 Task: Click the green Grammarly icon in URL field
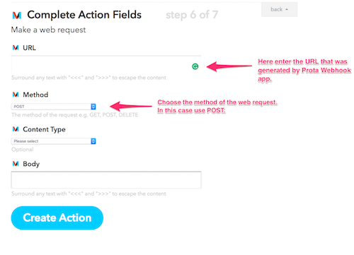[x=195, y=66]
